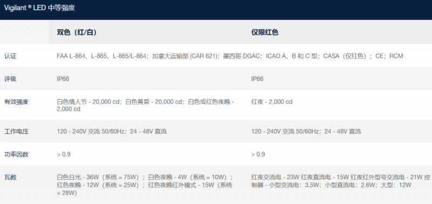Screen dimensions: 432x204
Task: Select the 仅限红色 column header
Action: pyautogui.click(x=265, y=32)
